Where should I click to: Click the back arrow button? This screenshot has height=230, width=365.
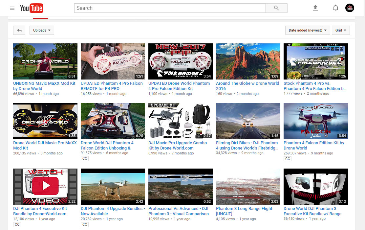coord(19,30)
